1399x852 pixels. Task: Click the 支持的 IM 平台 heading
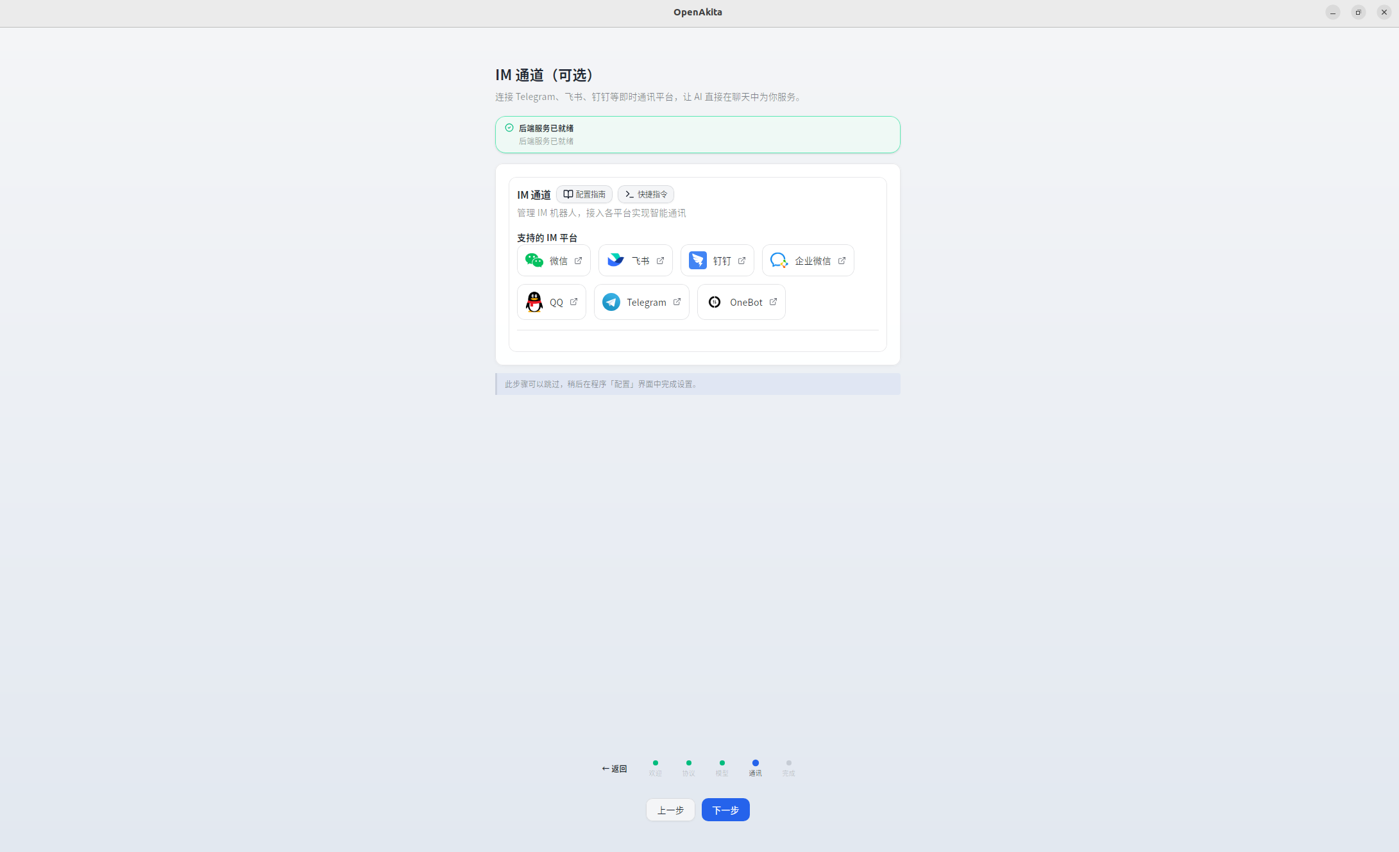click(x=547, y=238)
